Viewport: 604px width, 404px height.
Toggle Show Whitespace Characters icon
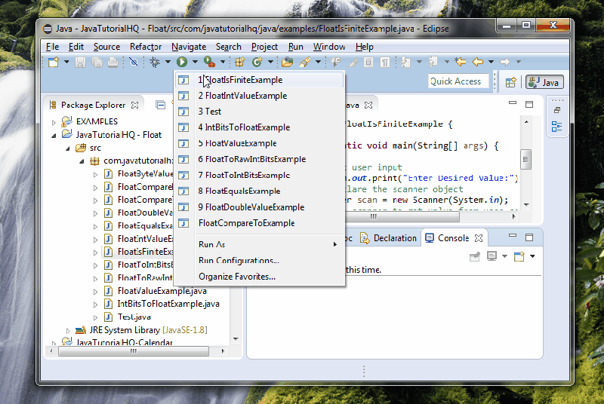(385, 62)
